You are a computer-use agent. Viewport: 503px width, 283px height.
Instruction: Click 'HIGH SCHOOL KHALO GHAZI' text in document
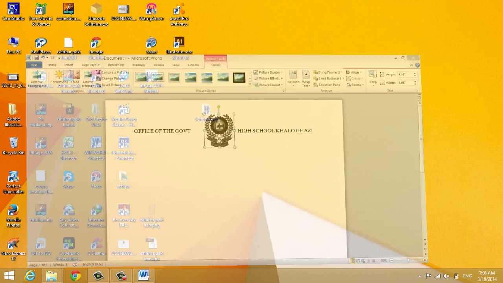tap(275, 130)
